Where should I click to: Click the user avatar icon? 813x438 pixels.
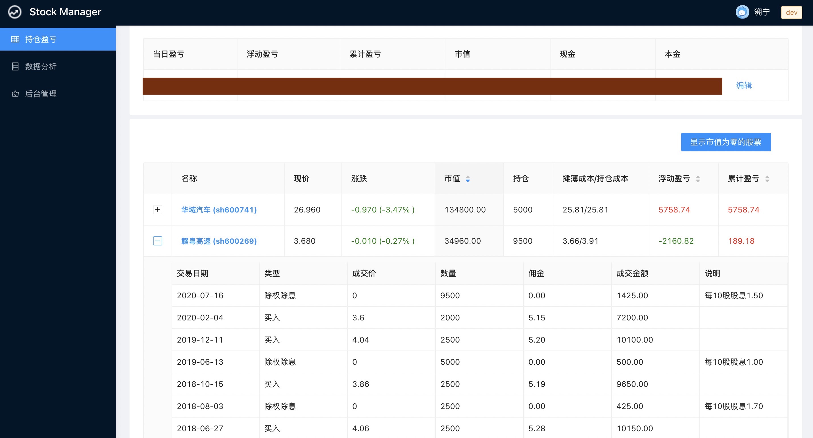coord(742,12)
